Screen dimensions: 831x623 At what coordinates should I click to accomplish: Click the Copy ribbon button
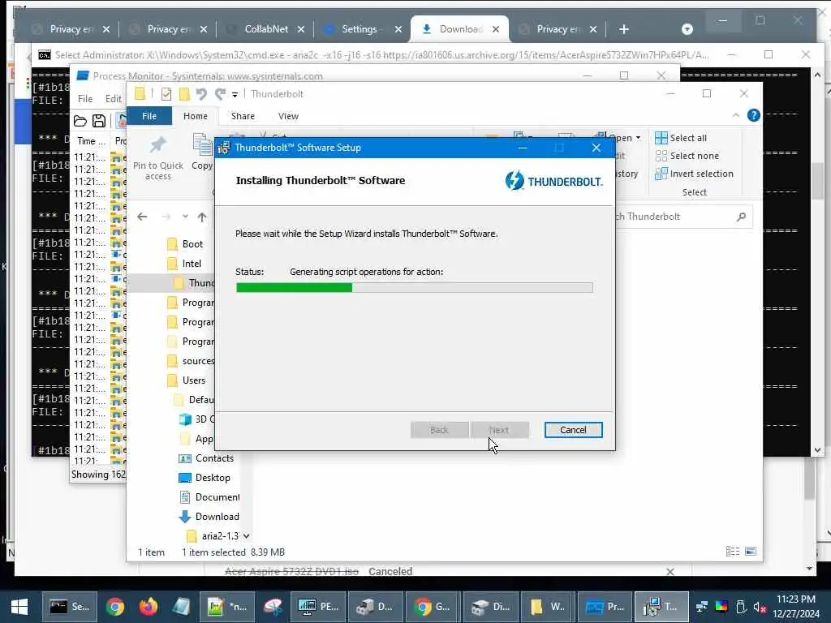[202, 153]
